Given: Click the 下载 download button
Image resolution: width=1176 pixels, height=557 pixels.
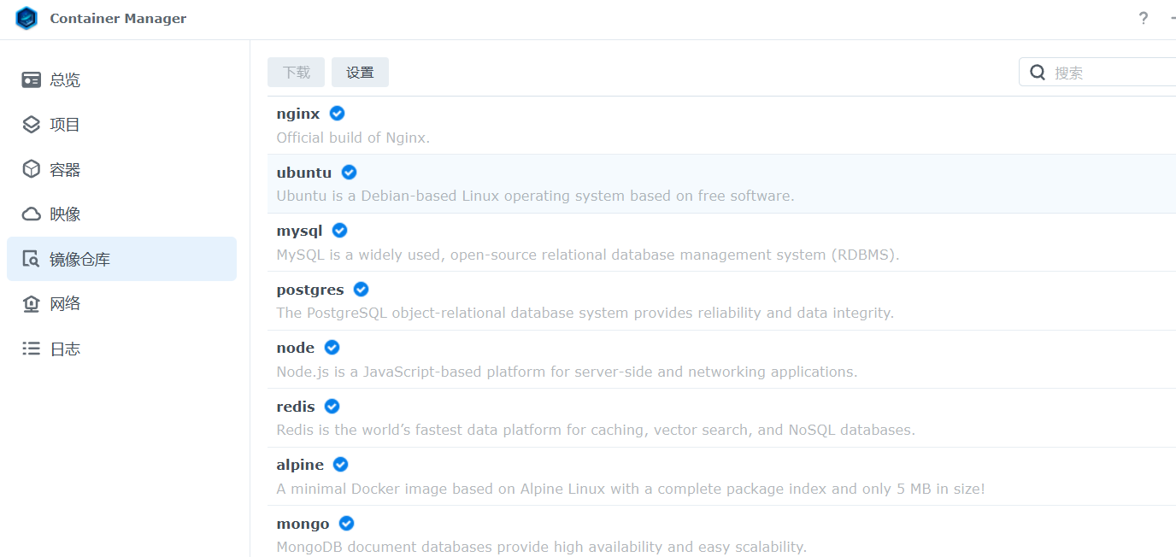Looking at the screenshot, I should point(296,73).
